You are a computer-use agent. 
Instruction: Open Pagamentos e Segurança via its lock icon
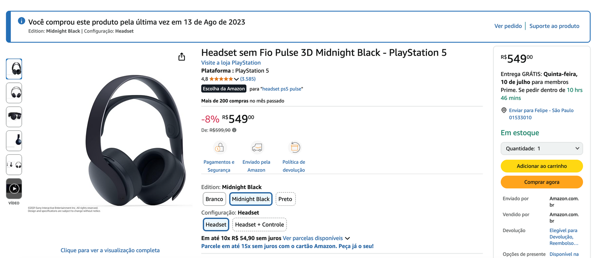[x=219, y=147]
